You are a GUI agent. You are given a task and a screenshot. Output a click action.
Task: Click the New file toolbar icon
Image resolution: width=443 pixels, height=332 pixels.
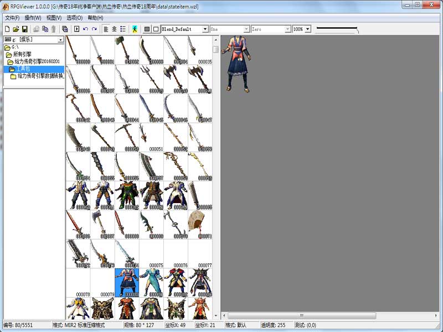pyautogui.click(x=7, y=29)
